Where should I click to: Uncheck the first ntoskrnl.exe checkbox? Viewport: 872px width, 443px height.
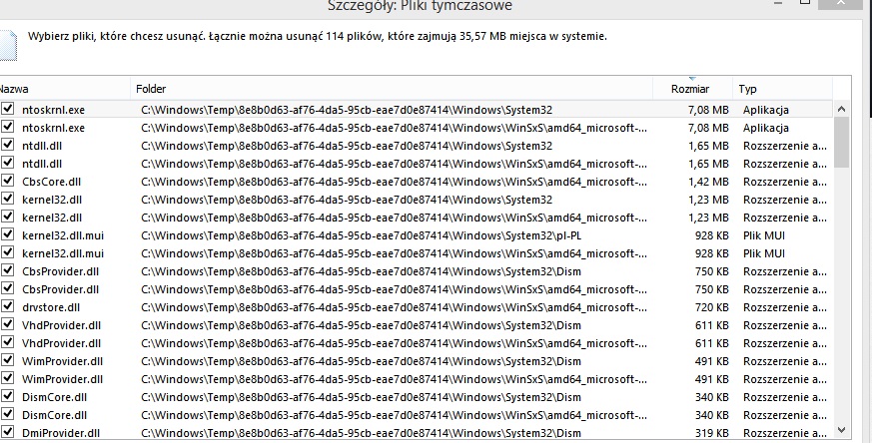coord(7,109)
